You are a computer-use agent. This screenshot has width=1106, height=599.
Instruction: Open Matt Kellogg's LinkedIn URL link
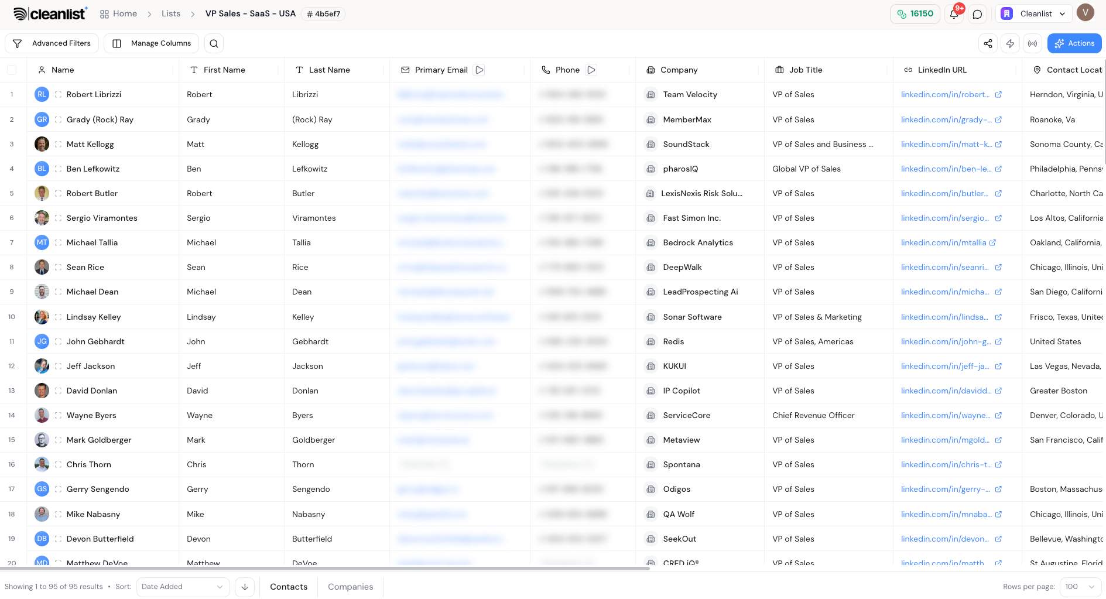[947, 144]
